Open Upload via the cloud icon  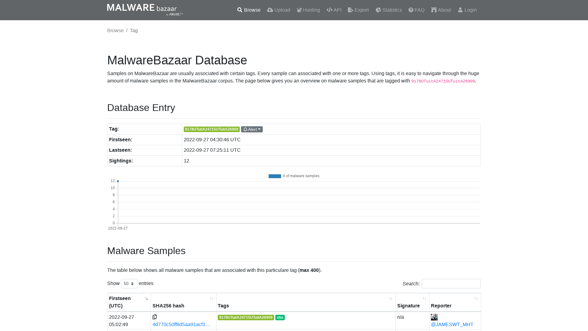[x=270, y=10]
